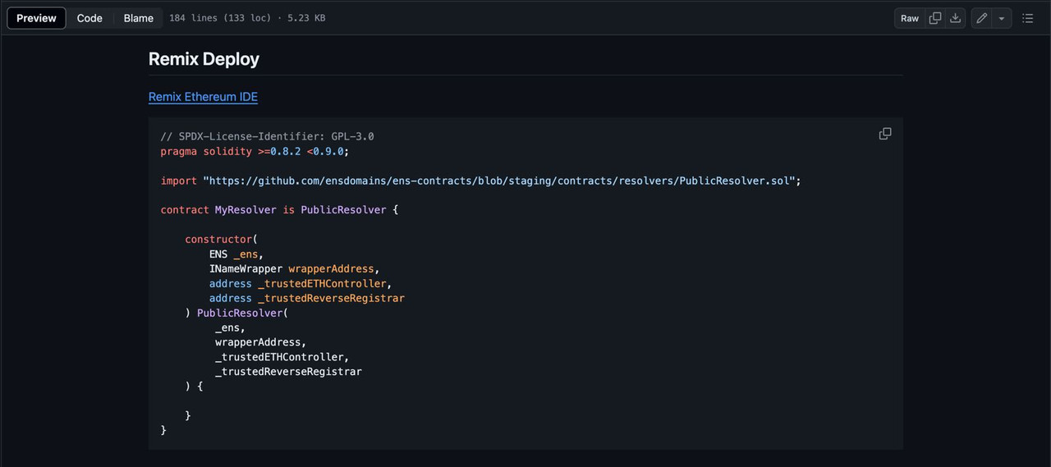Click the Remix Deploy heading

(x=204, y=59)
